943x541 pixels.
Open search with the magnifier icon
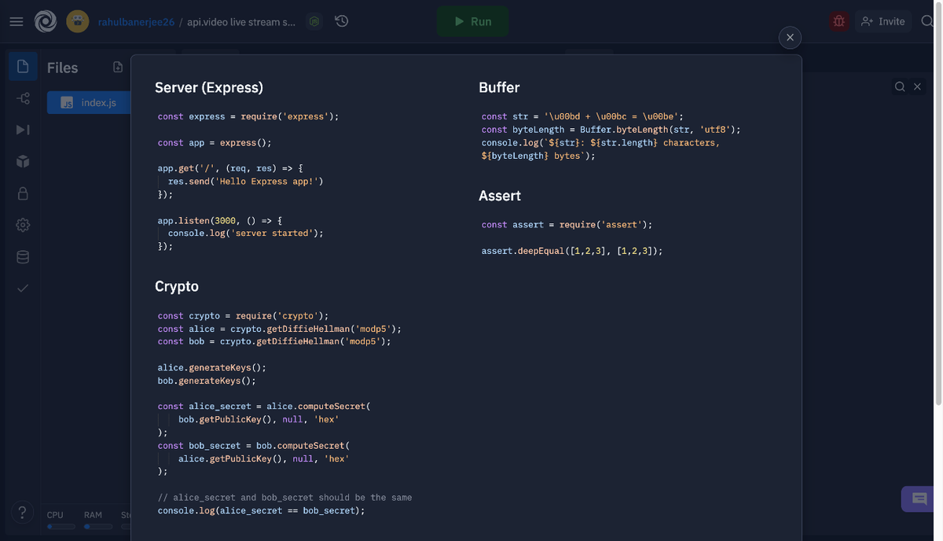point(929,21)
